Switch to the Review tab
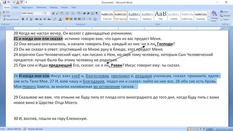233x131 pixels. 64,7
